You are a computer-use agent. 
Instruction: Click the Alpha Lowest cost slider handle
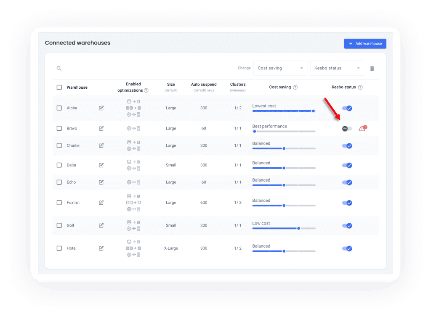pos(313,111)
